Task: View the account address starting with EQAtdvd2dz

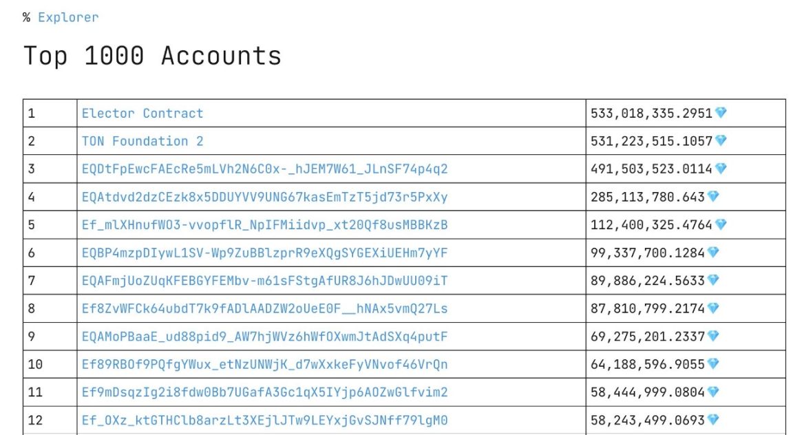Action: click(264, 197)
